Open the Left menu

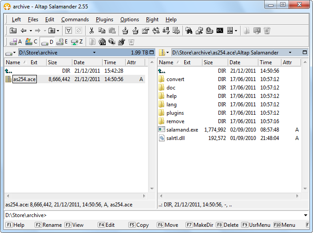pyautogui.click(x=16, y=19)
